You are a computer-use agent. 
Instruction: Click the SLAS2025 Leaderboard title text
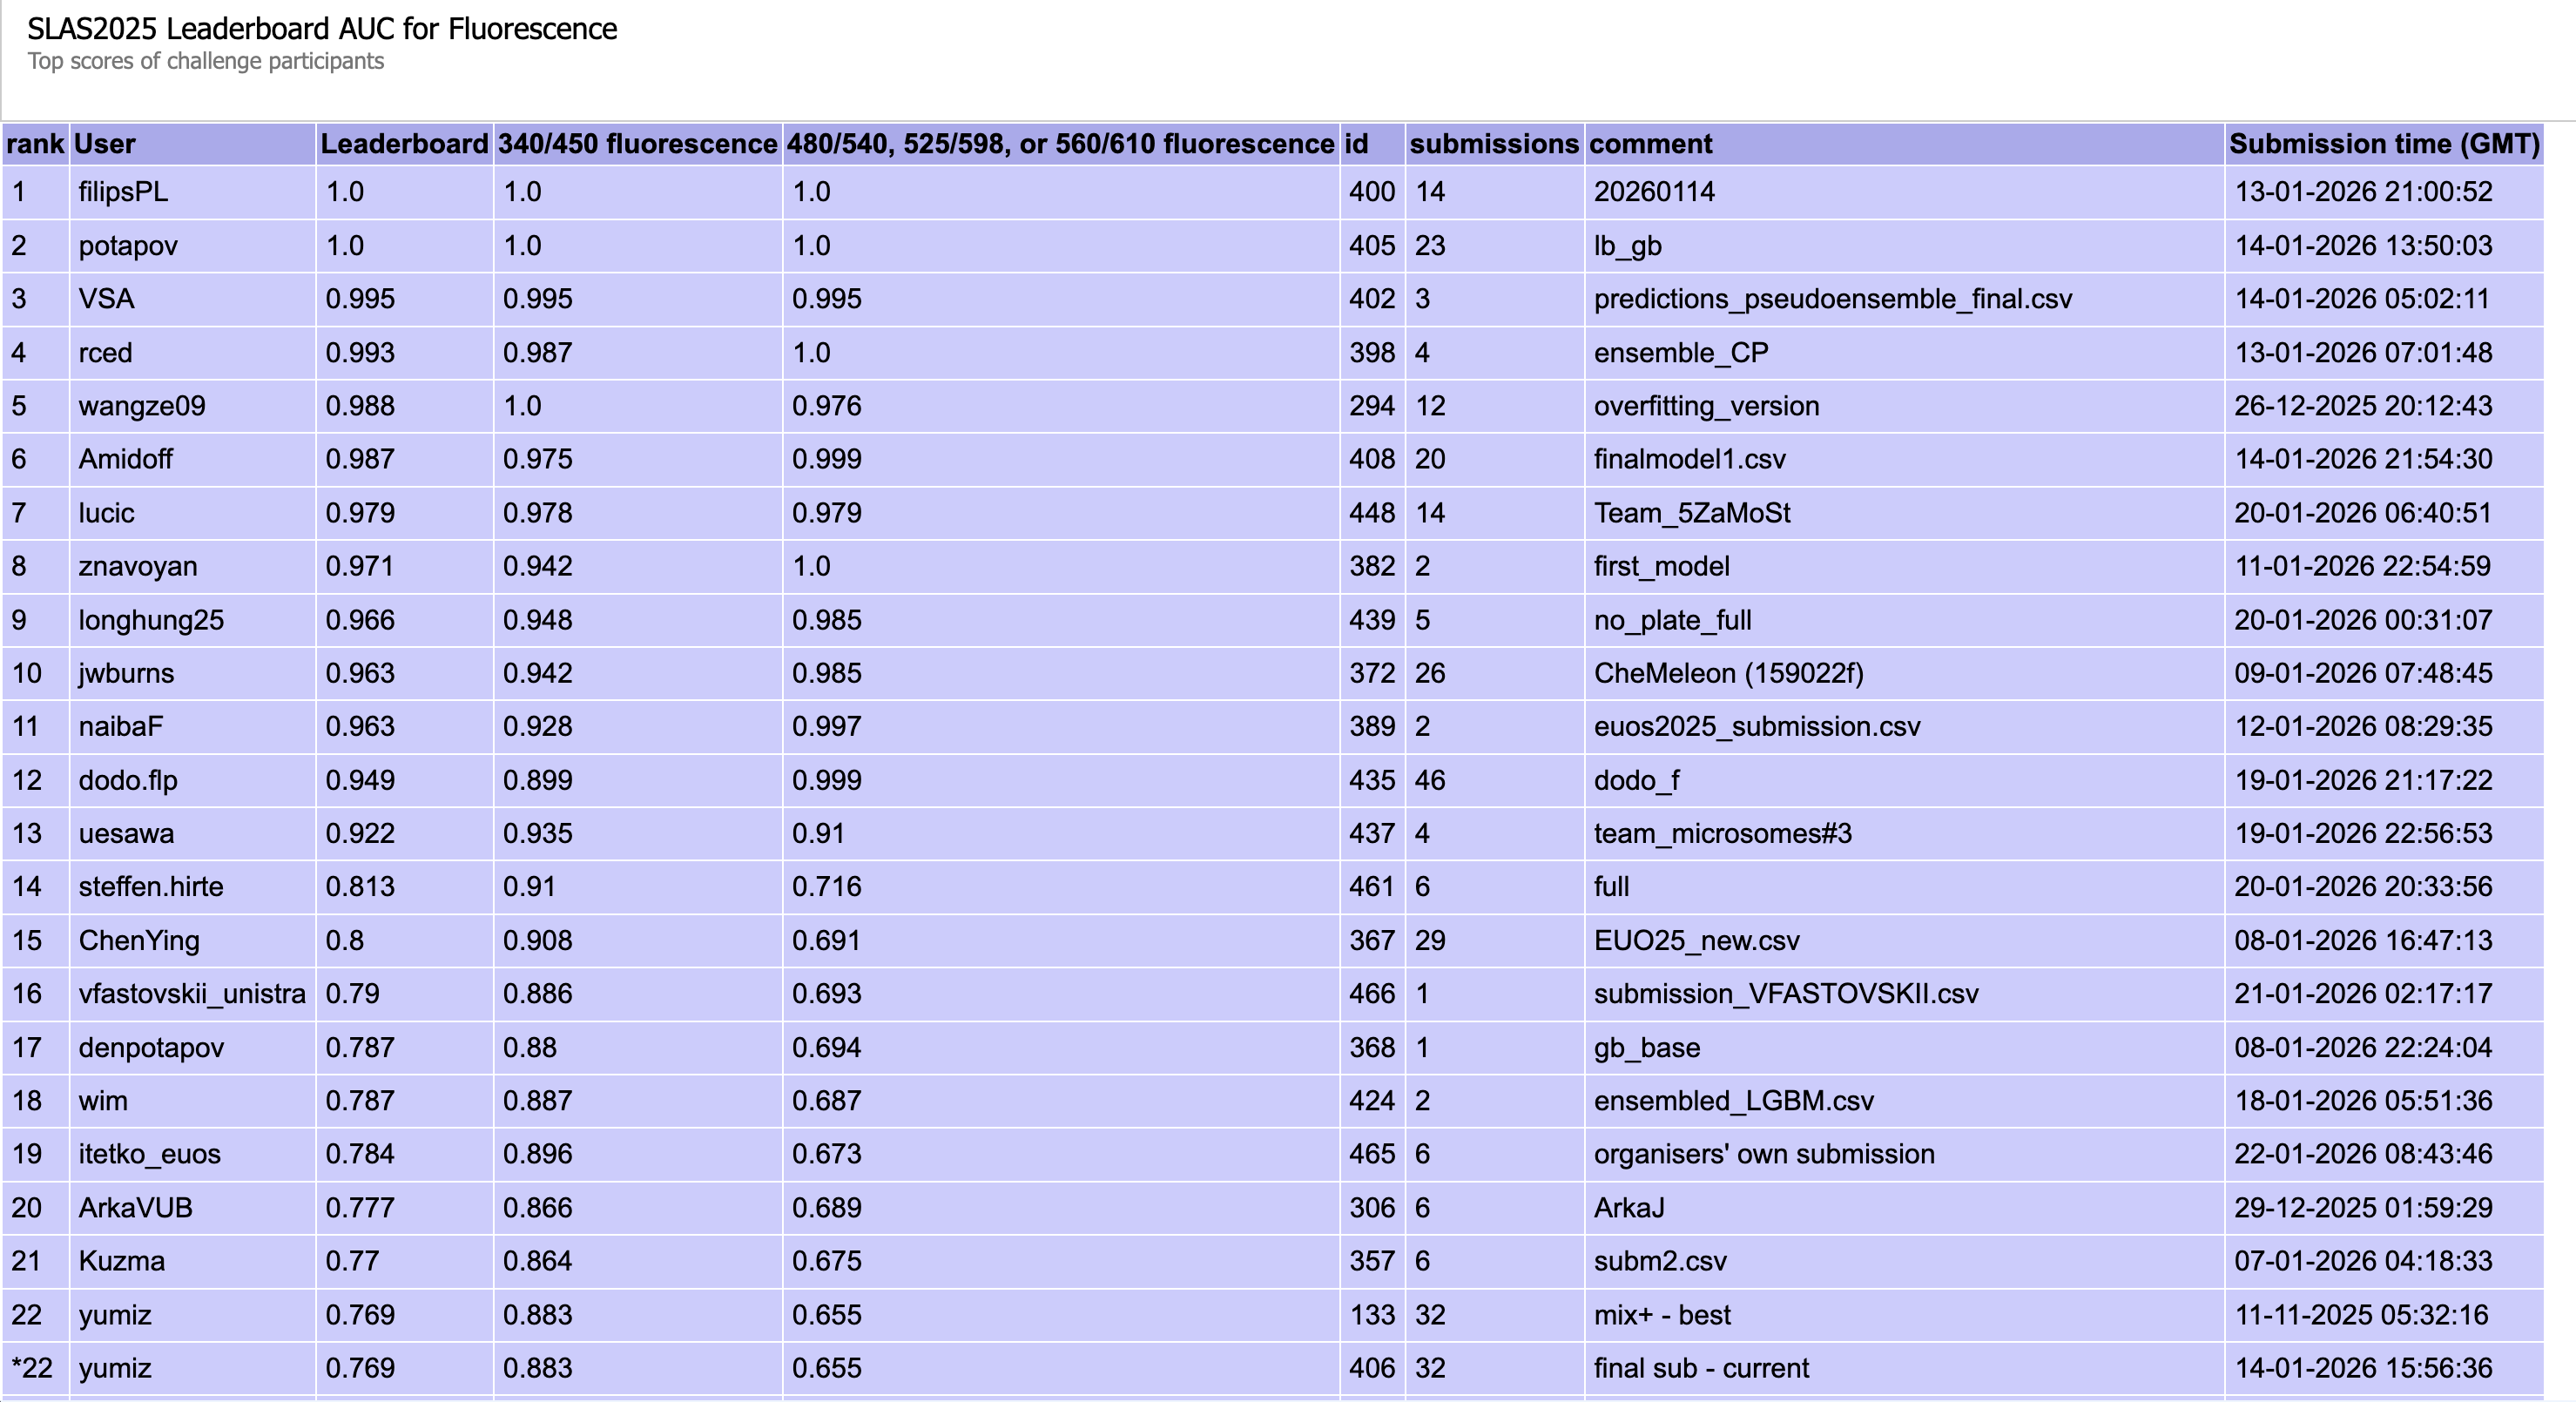pos(322,29)
